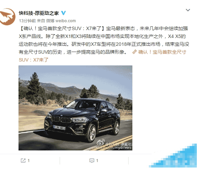Click the BMW license plate in photo
Viewport: 203px width, 173px height.
pos(59,128)
